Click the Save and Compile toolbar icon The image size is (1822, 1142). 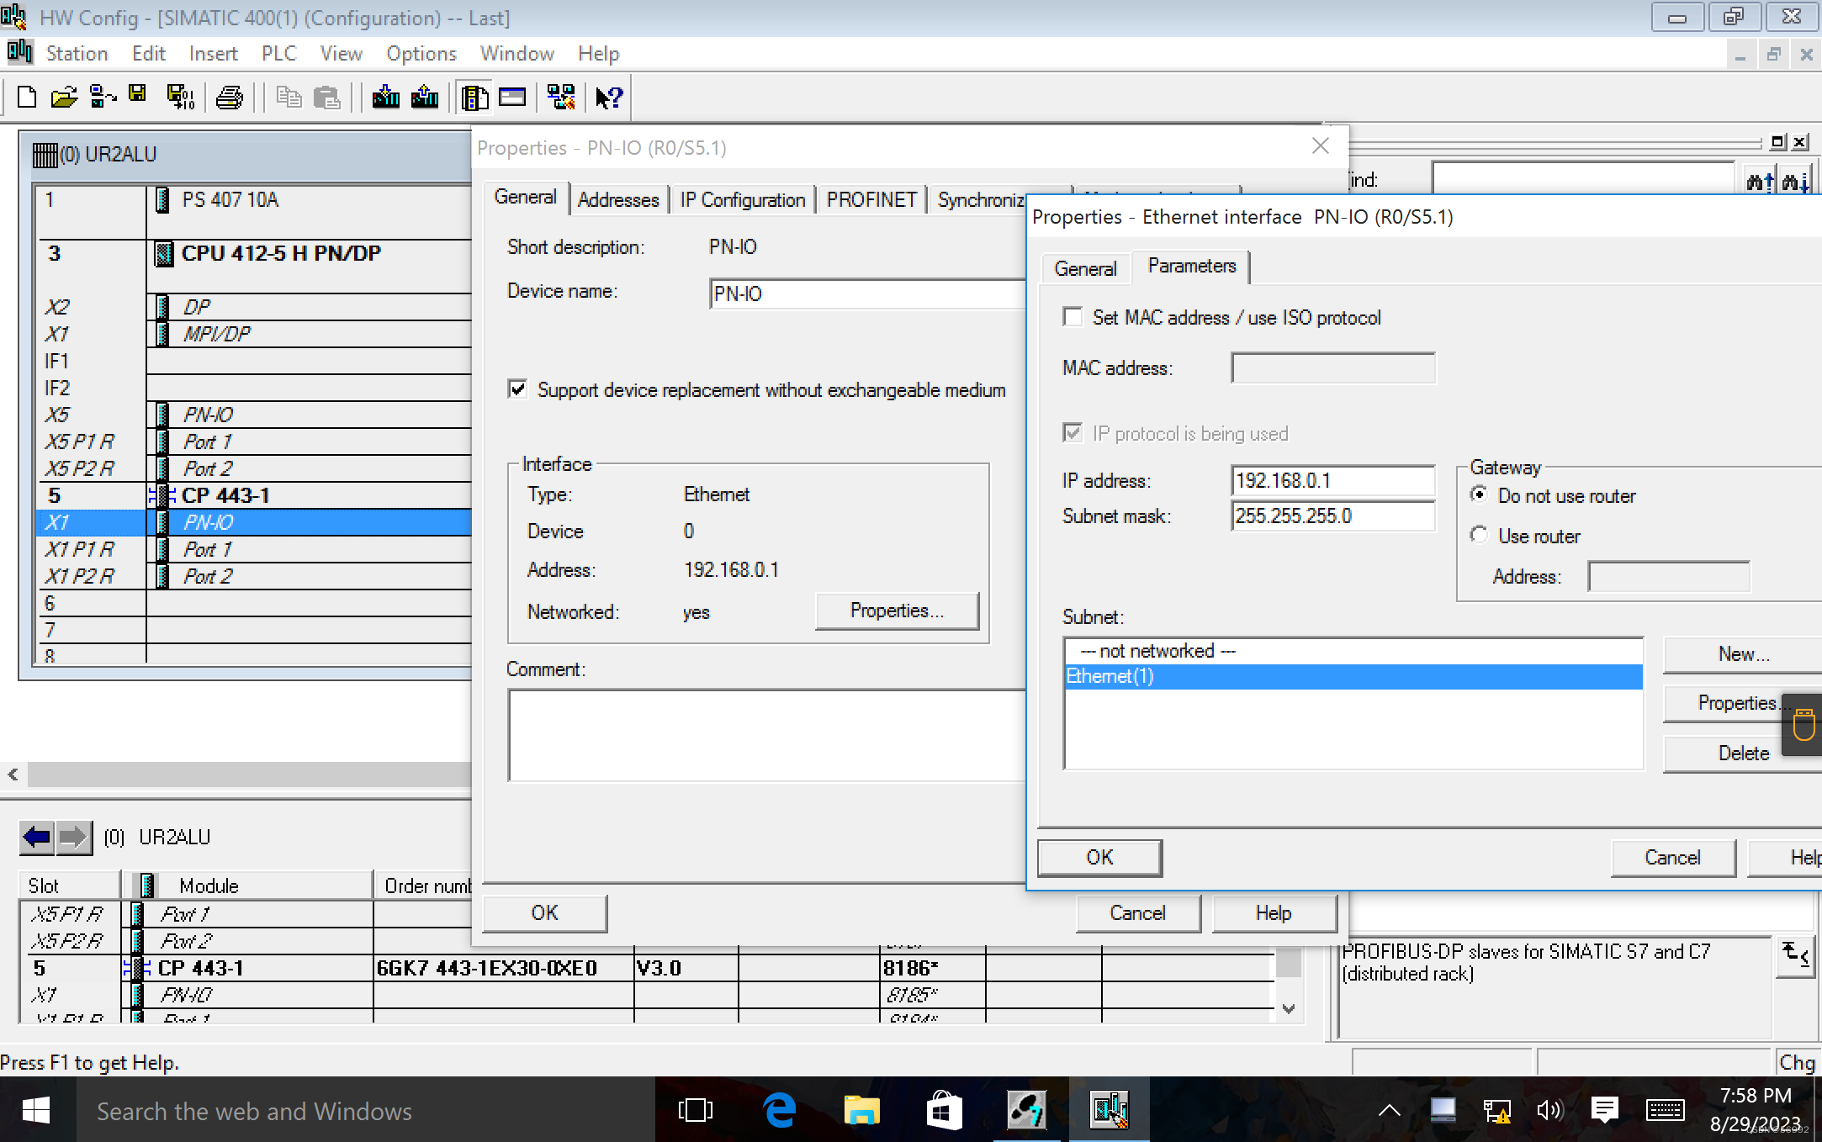coord(180,98)
